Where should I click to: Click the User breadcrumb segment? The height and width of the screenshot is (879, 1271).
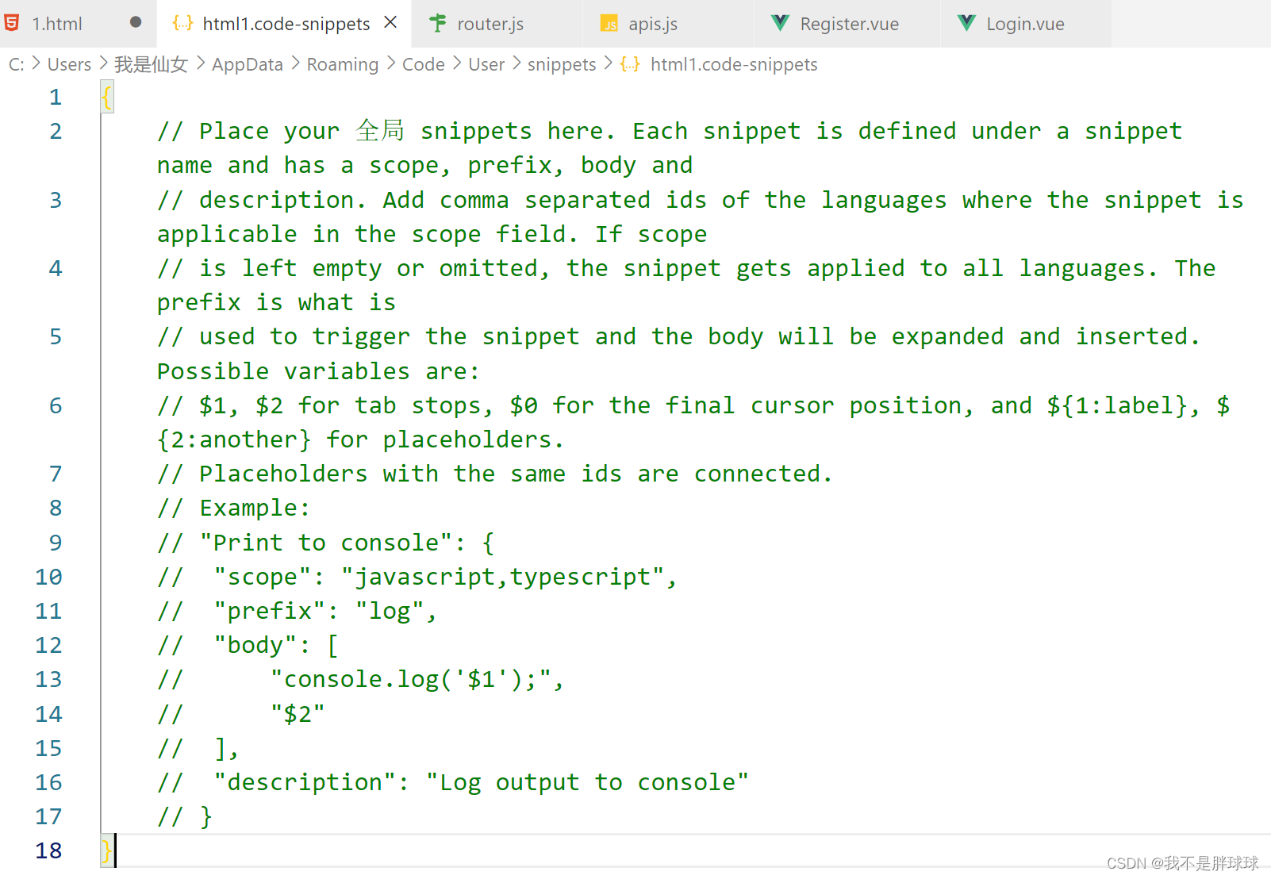[486, 64]
